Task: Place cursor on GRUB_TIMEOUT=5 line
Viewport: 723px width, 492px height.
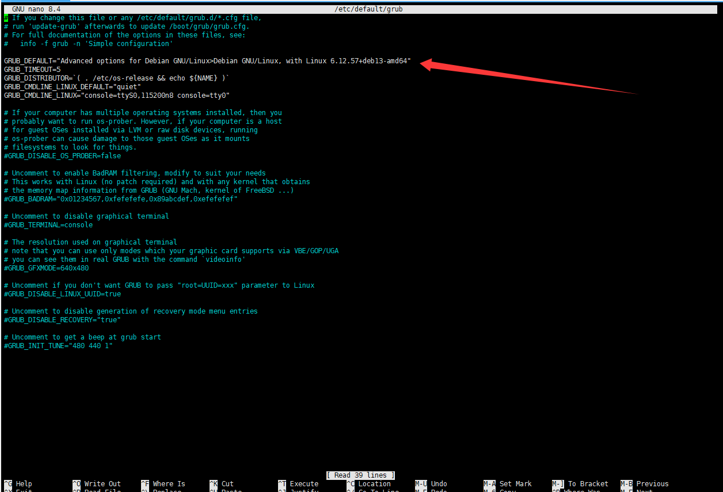Action: pos(32,70)
